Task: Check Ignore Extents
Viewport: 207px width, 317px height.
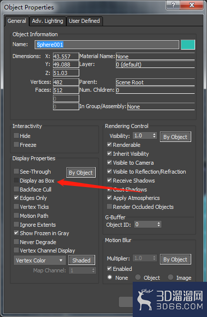Action: click(x=16, y=224)
